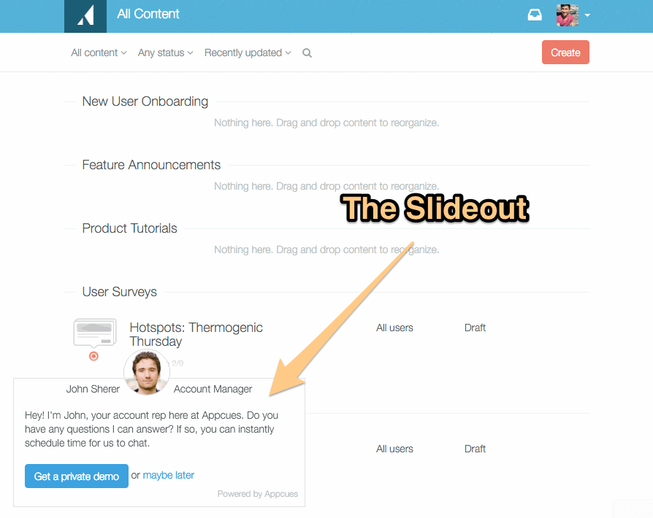The width and height of the screenshot is (653, 518).
Task: Click the Create button
Action: tap(565, 53)
